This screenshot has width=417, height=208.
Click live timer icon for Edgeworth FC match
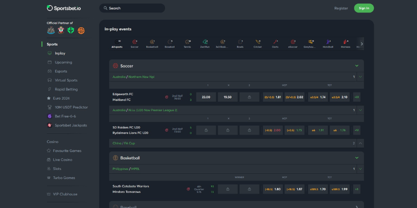(166, 97)
